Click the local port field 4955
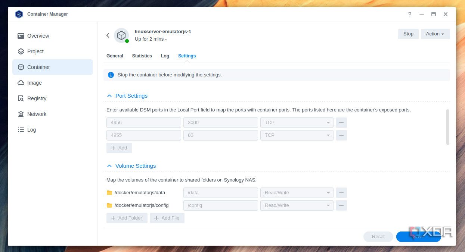This screenshot has width=465, height=252. coord(144,135)
